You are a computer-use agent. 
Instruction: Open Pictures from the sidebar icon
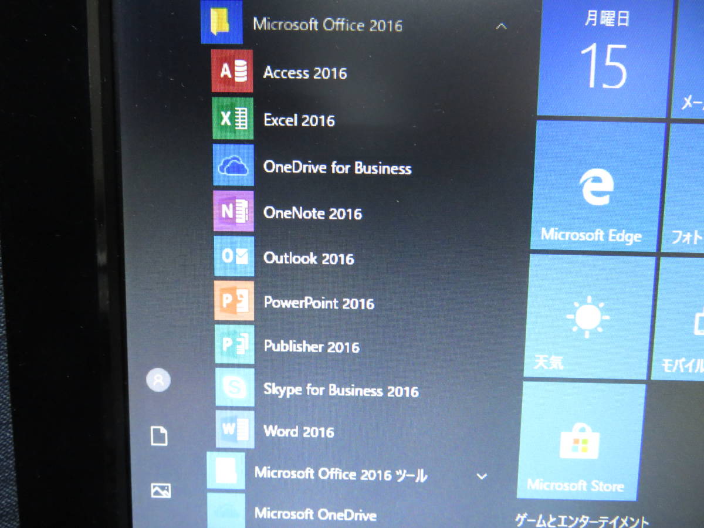(161, 490)
